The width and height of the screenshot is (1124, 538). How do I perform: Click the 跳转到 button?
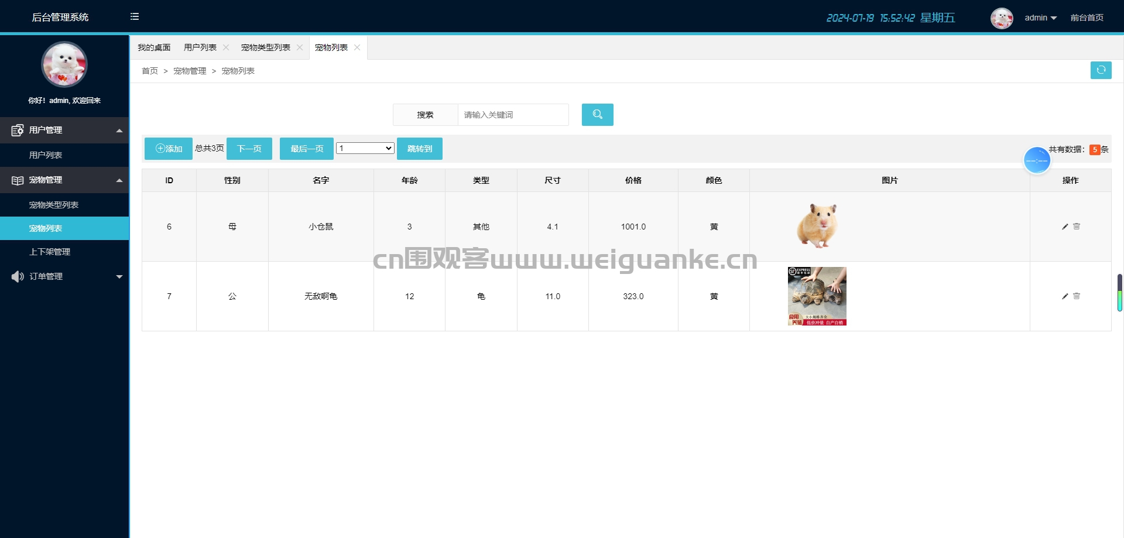pos(420,149)
